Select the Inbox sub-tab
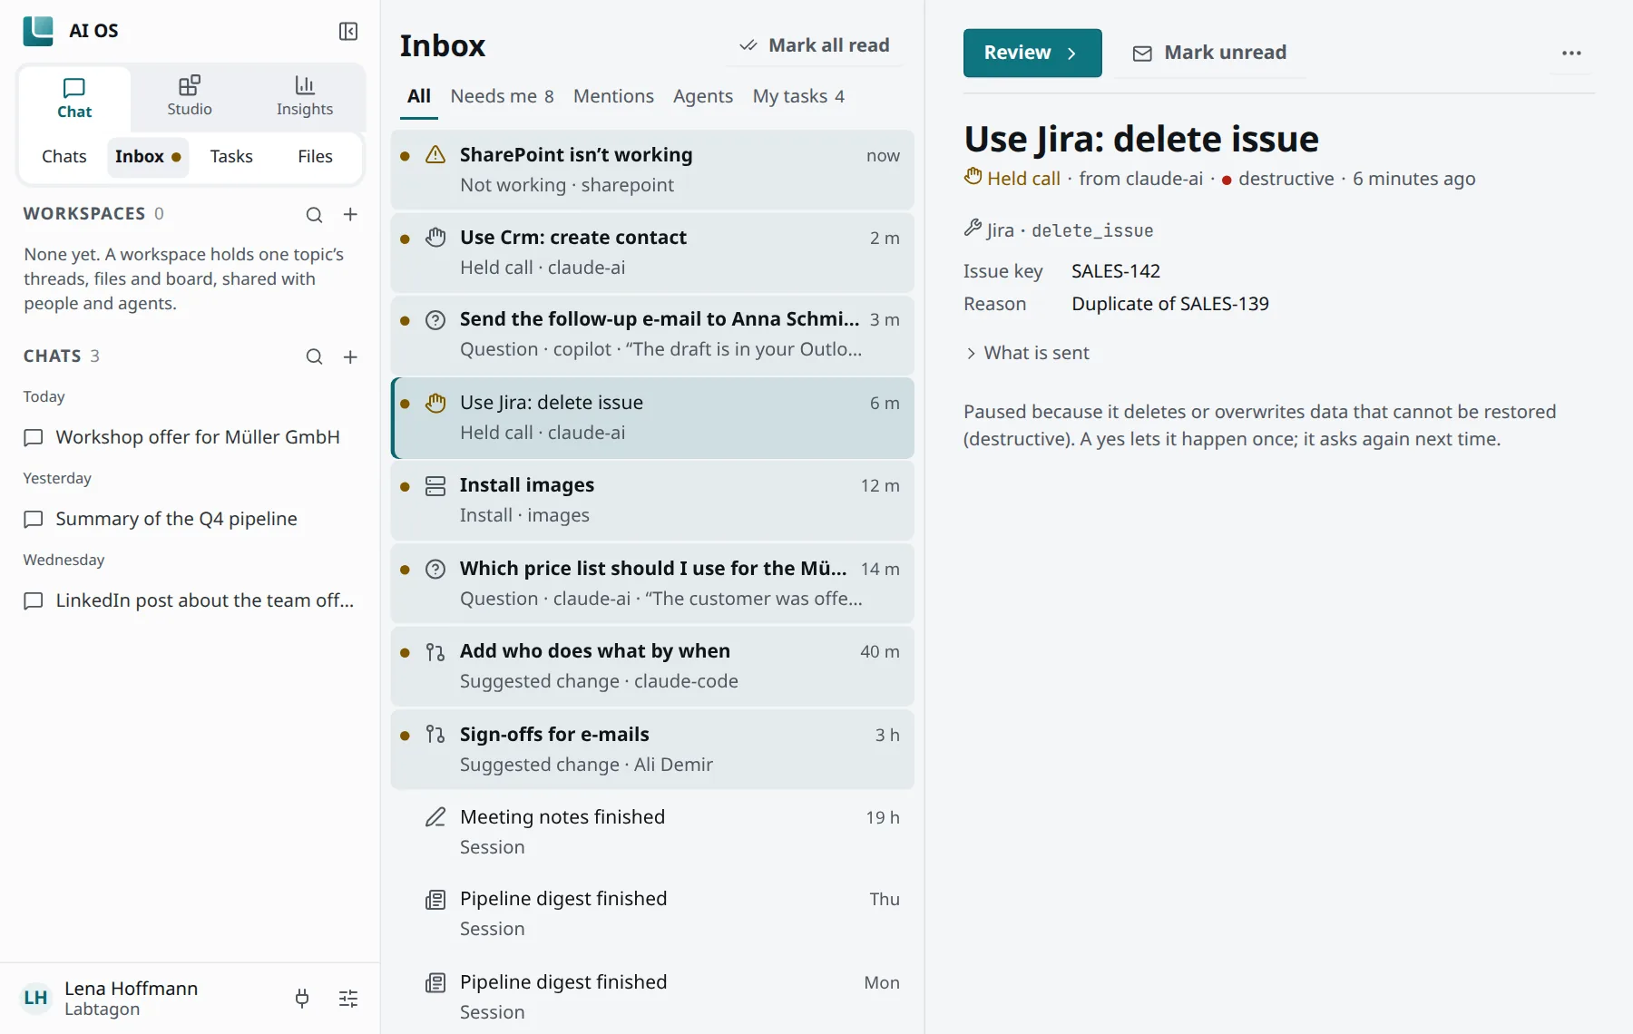1633x1034 pixels. [x=148, y=156]
